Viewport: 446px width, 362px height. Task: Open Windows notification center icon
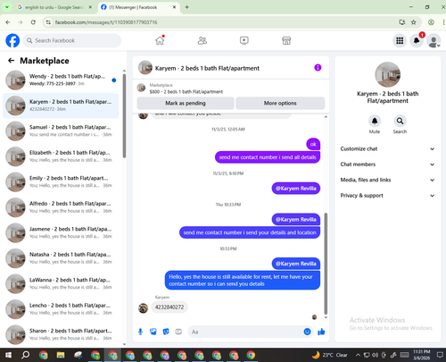click(x=440, y=355)
